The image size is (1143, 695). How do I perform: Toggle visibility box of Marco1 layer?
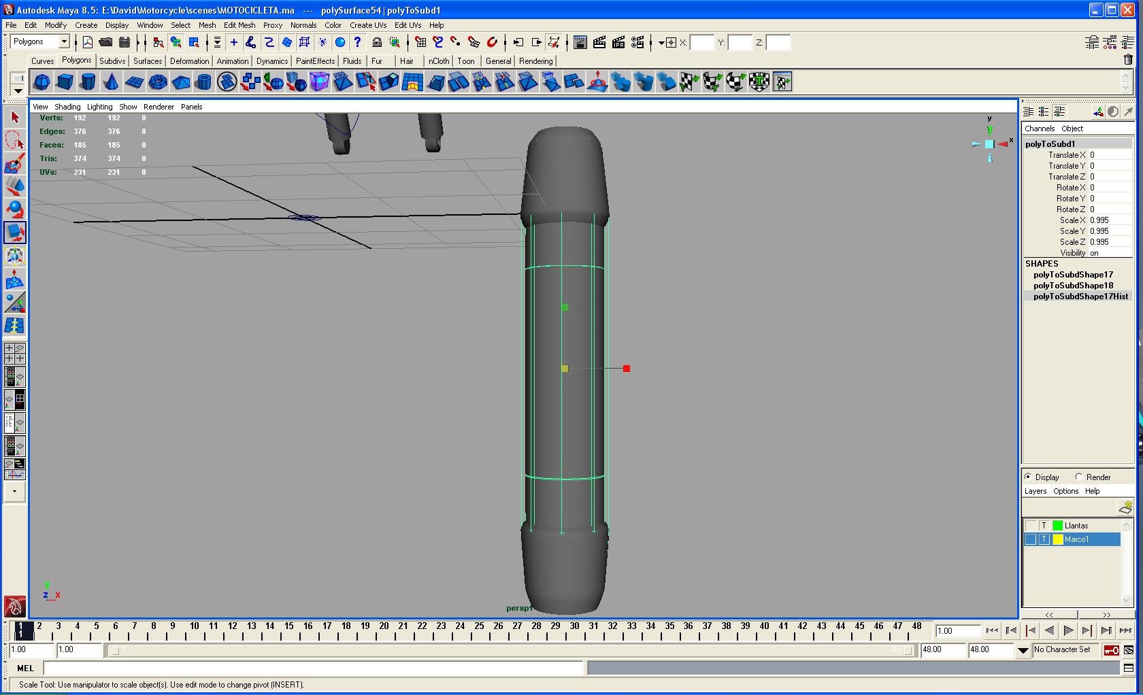click(1031, 539)
